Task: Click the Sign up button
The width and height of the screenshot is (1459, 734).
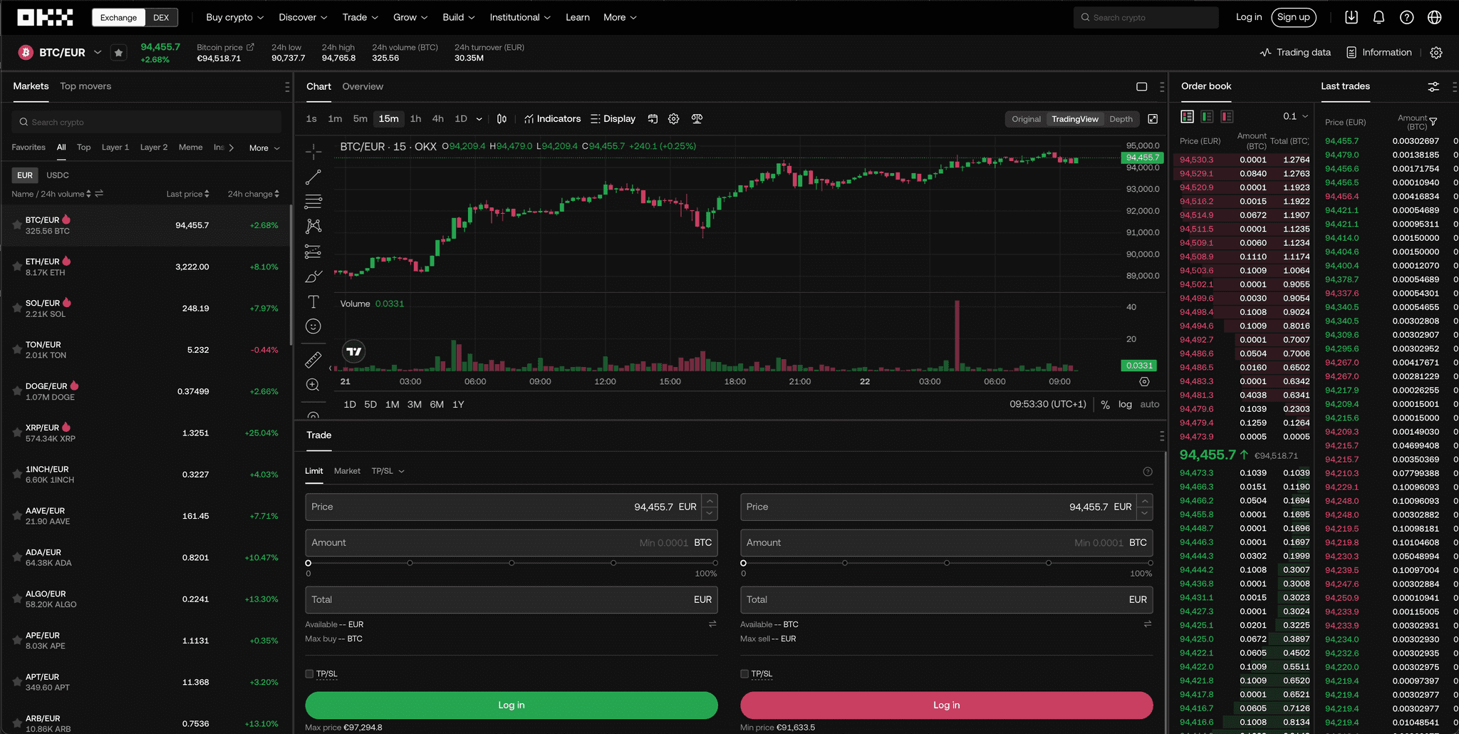Action: (1293, 17)
